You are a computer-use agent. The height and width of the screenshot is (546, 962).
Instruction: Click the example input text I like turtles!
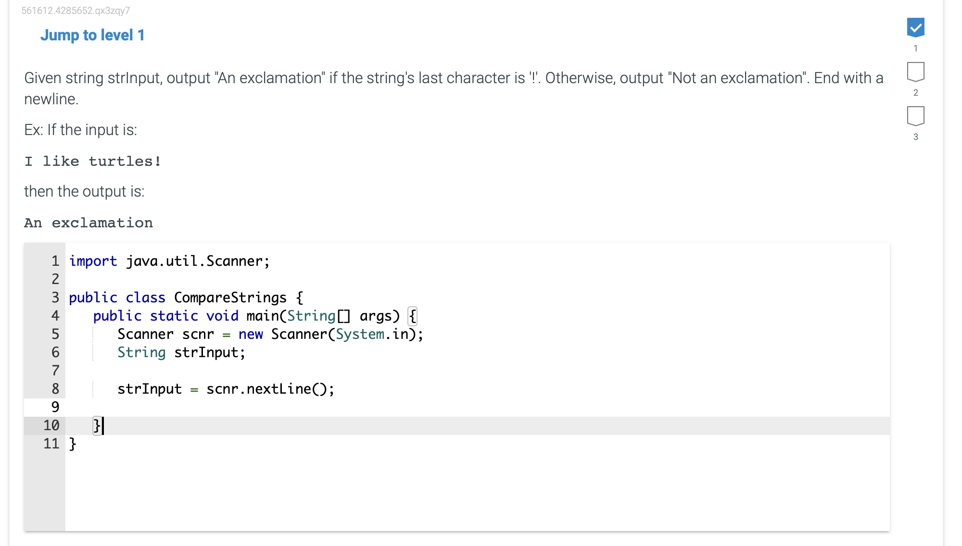93,161
